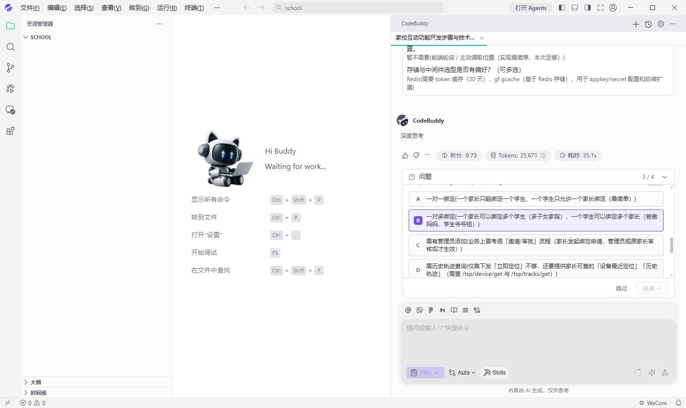
Task: Click the Figma icon above the chat input
Action: pos(431,310)
